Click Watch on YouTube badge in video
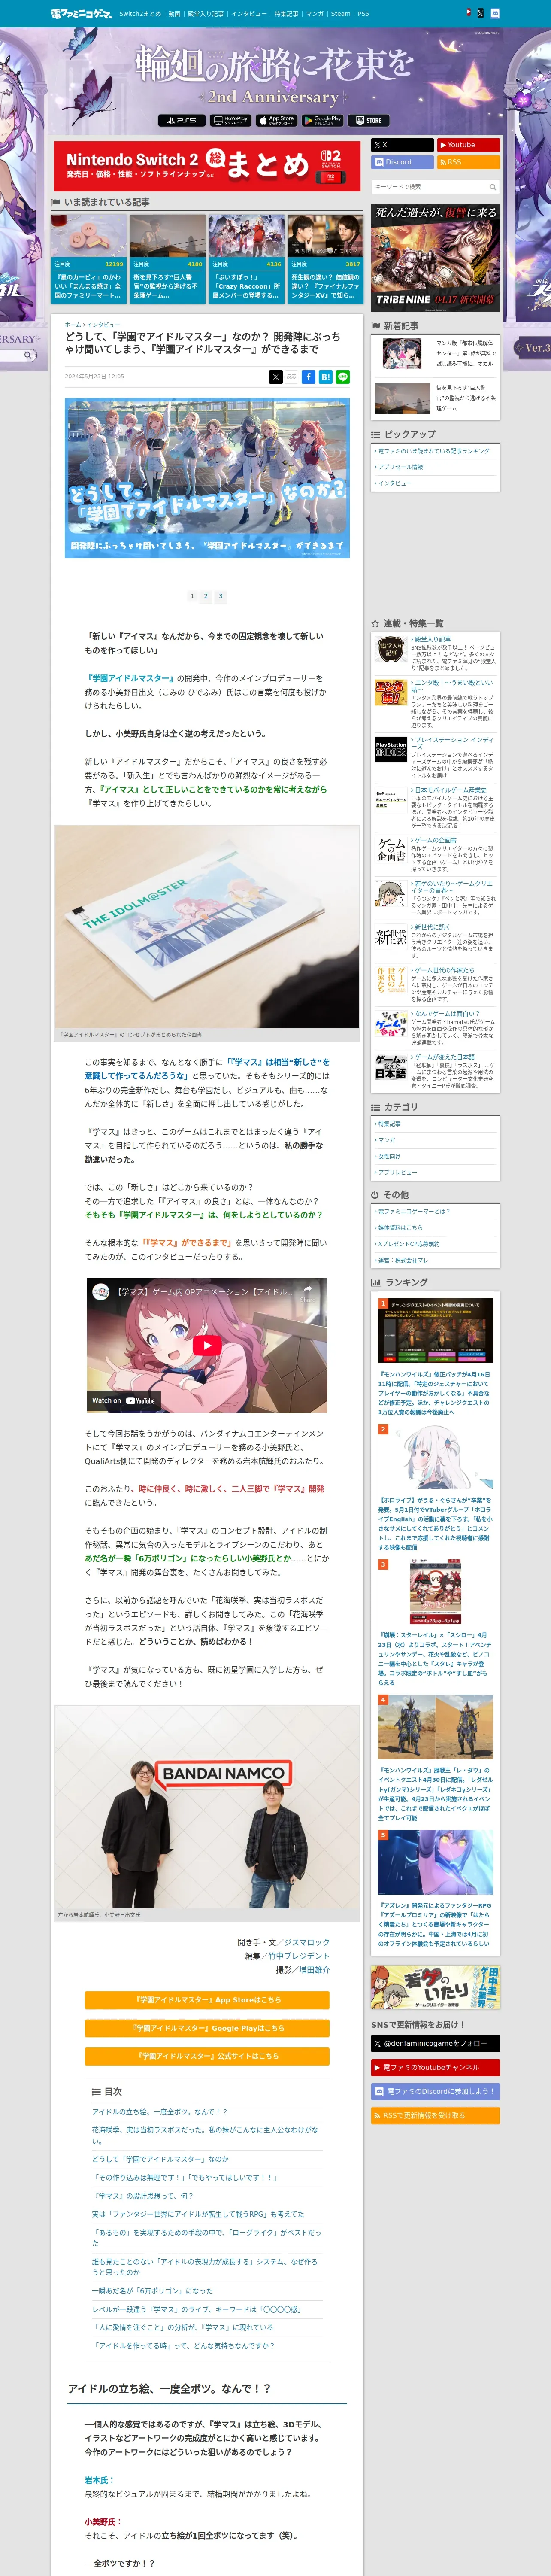Image resolution: width=551 pixels, height=2576 pixels. point(124,1400)
